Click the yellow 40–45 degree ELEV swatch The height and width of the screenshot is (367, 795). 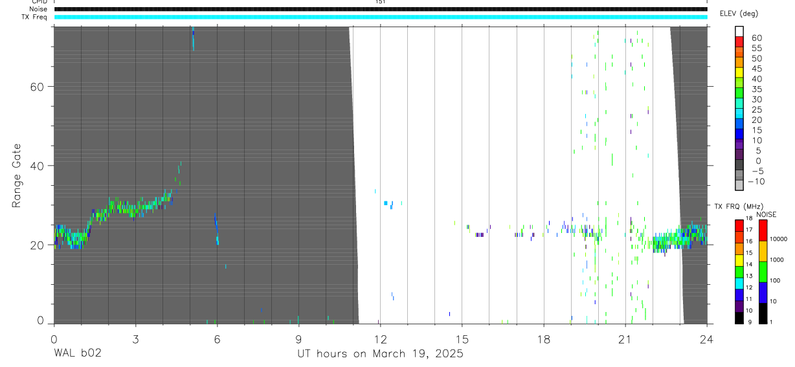[739, 73]
